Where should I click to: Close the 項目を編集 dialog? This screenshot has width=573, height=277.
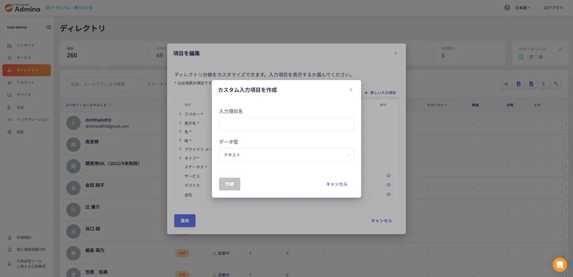coord(395,53)
